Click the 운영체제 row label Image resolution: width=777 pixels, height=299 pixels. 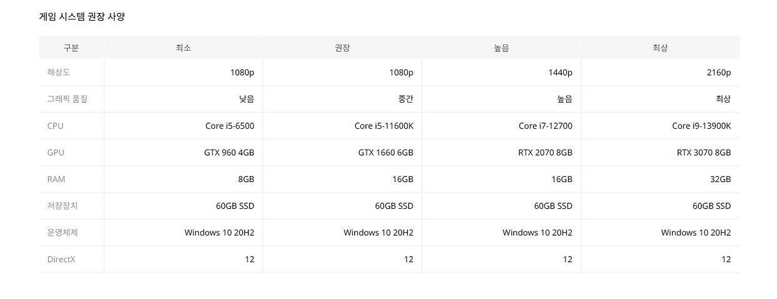pyautogui.click(x=63, y=233)
